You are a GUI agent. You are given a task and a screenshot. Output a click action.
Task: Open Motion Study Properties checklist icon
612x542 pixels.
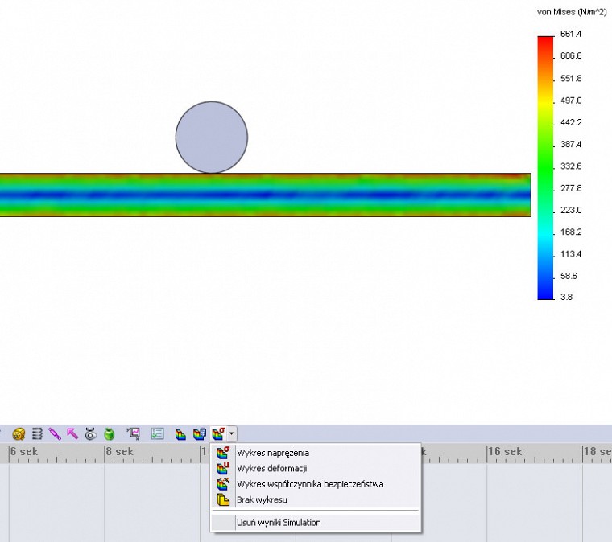pyautogui.click(x=157, y=433)
